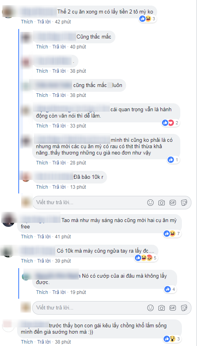Open emoji picker in first reply box
This screenshot has height=346, width=197.
(x=150, y=203)
